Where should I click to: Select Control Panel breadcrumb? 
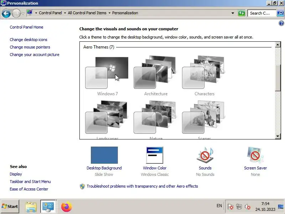click(x=50, y=13)
